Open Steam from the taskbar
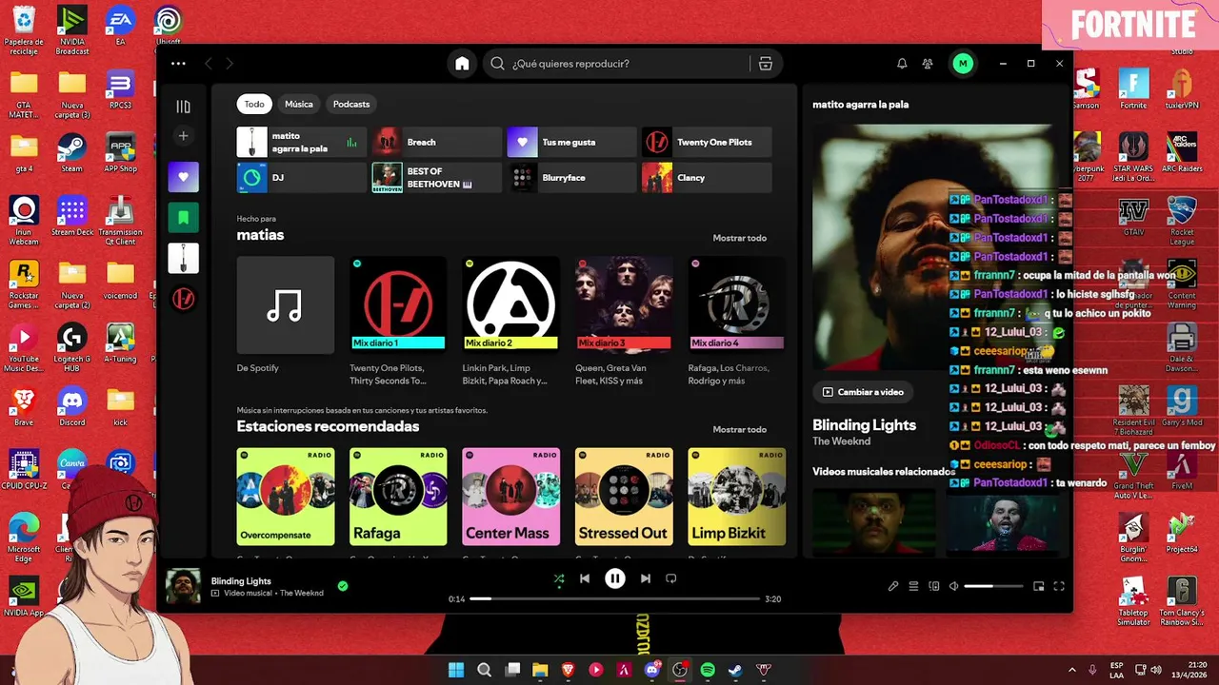This screenshot has width=1219, height=685. point(735,670)
